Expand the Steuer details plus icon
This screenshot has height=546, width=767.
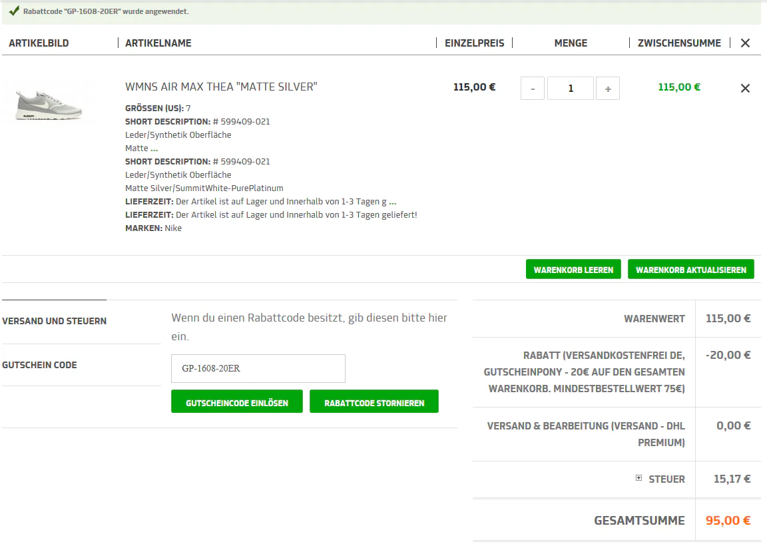click(639, 478)
